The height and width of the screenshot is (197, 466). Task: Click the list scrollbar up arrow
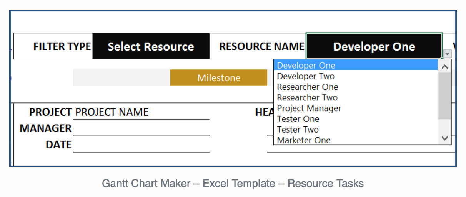[x=445, y=66]
